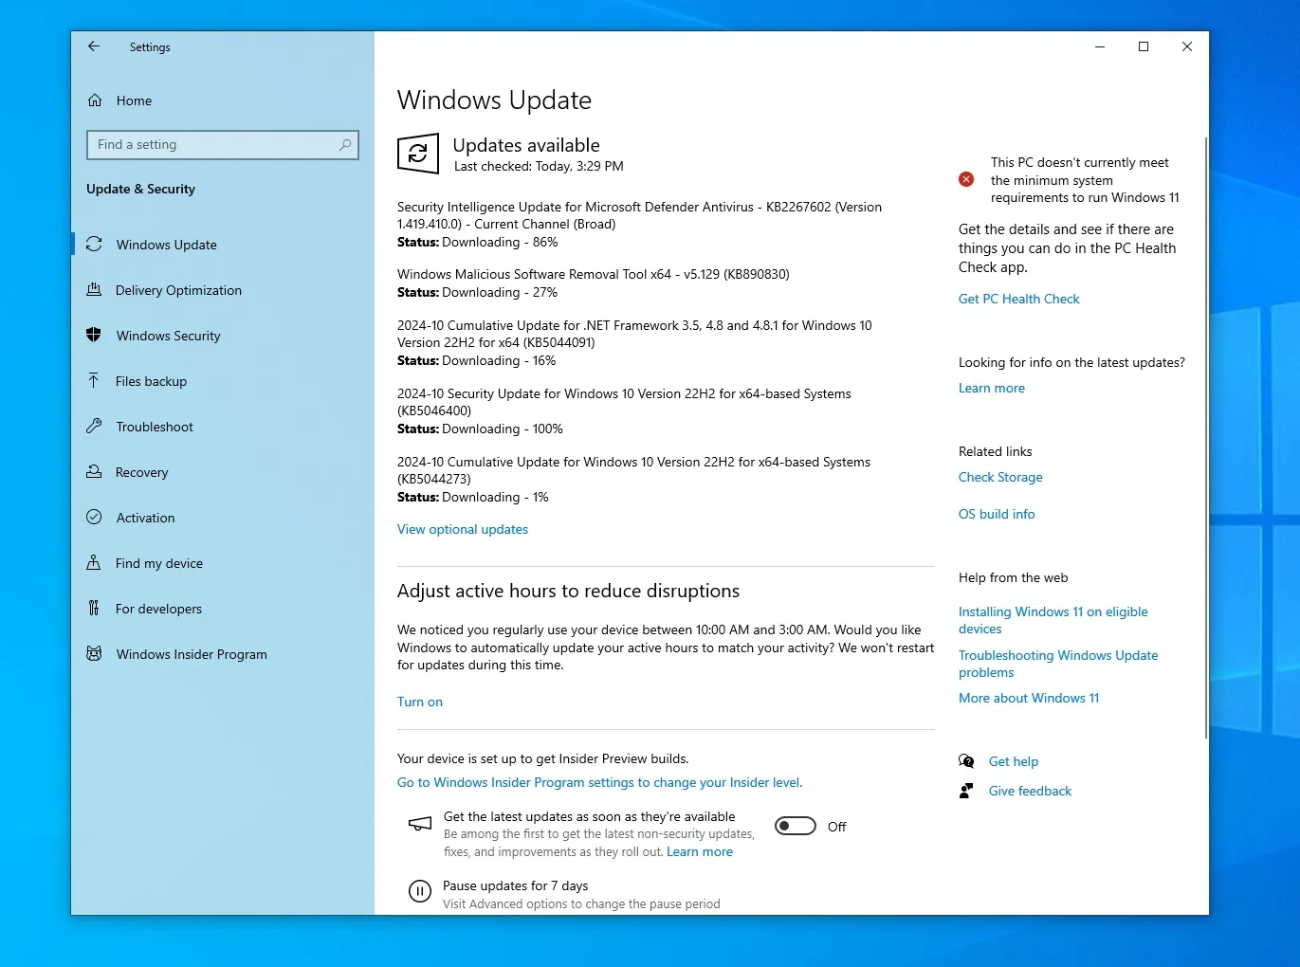Click Malicious Software Removal Tool entry
The height and width of the screenshot is (967, 1300).
(x=594, y=274)
